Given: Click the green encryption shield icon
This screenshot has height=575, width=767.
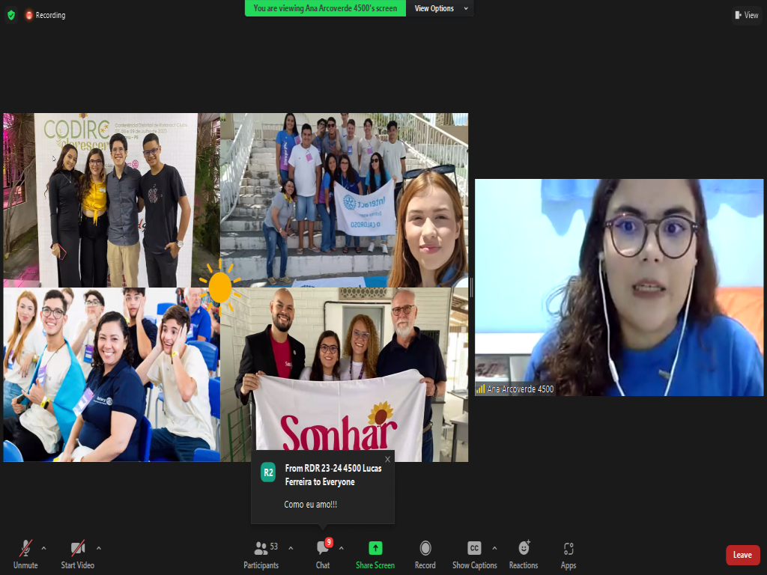Looking at the screenshot, I should pyautogui.click(x=10, y=15).
